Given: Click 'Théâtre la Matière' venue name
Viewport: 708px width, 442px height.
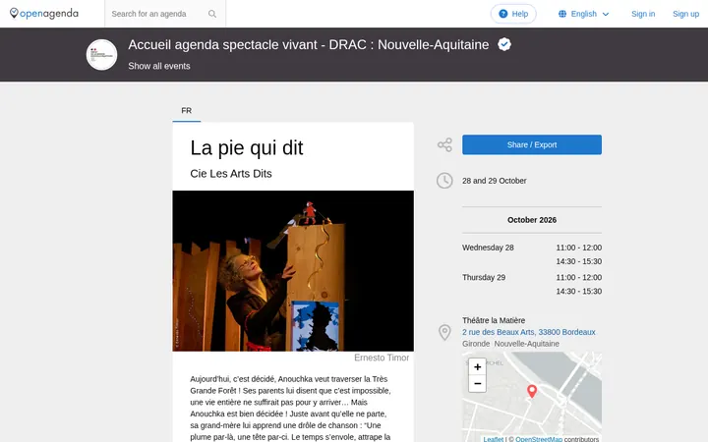Looking at the screenshot, I should pos(494,320).
